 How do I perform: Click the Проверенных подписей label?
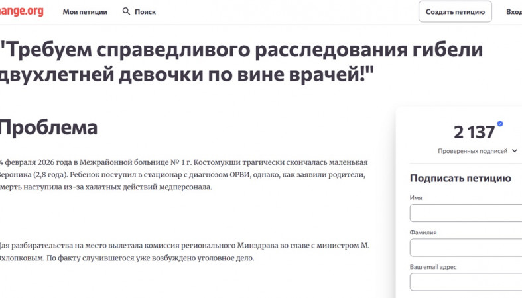point(473,151)
